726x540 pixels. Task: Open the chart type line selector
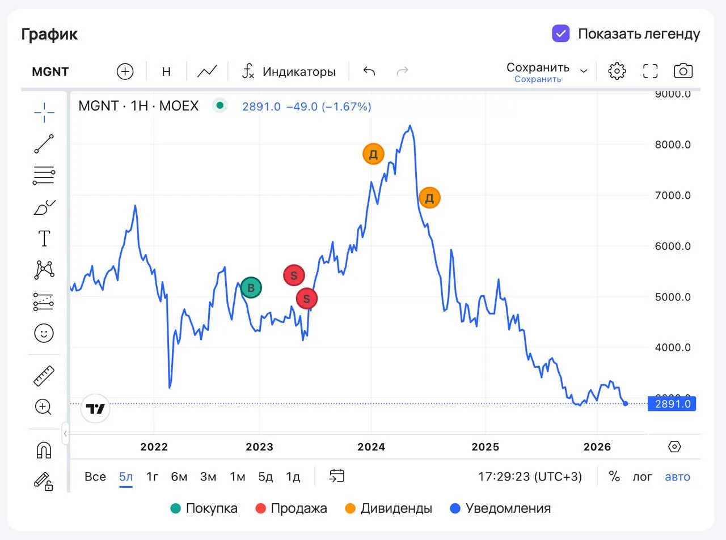point(207,71)
